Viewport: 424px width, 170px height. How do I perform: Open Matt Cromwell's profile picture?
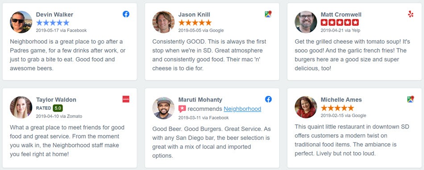click(306, 22)
